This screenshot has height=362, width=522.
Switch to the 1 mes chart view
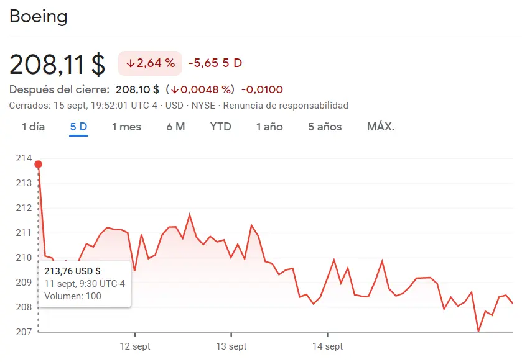126,126
